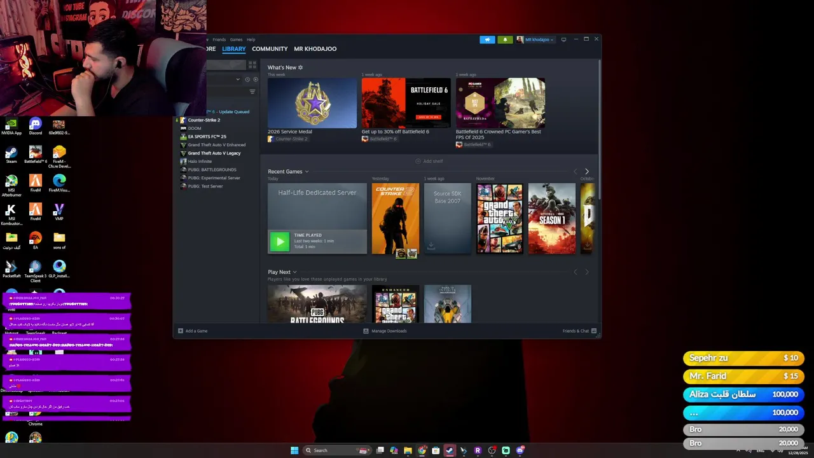
Task: Open PUBG Battlegrounds cover in Play Next
Action: click(317, 304)
